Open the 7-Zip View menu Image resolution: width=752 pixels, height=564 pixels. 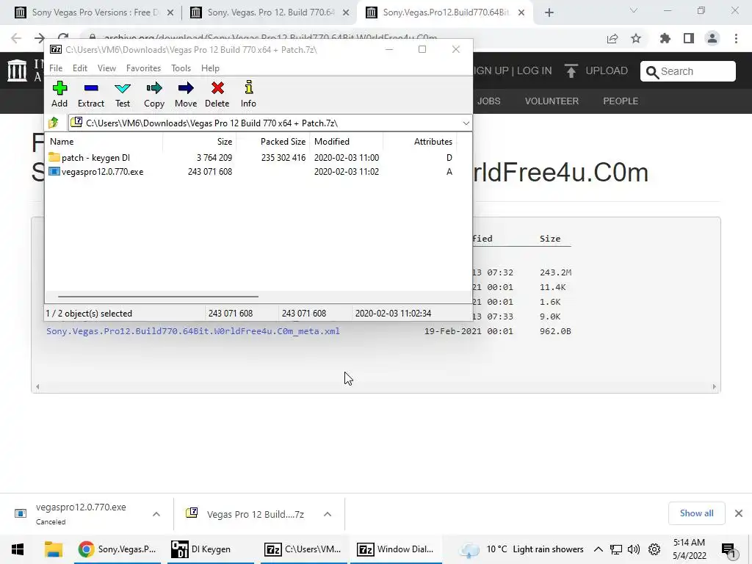(x=106, y=68)
